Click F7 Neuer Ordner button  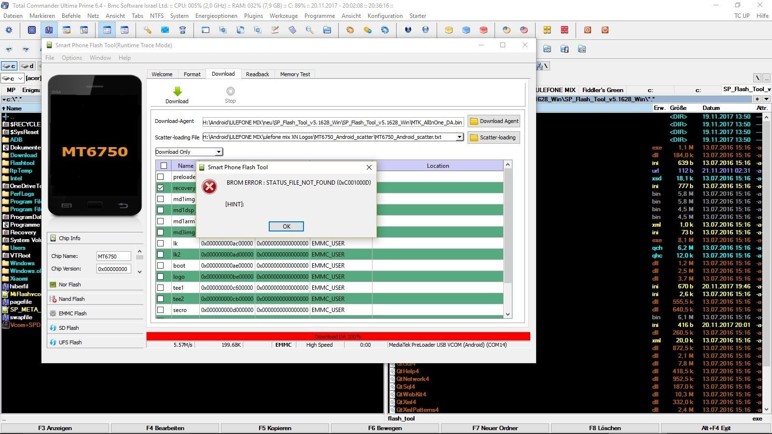coord(495,428)
